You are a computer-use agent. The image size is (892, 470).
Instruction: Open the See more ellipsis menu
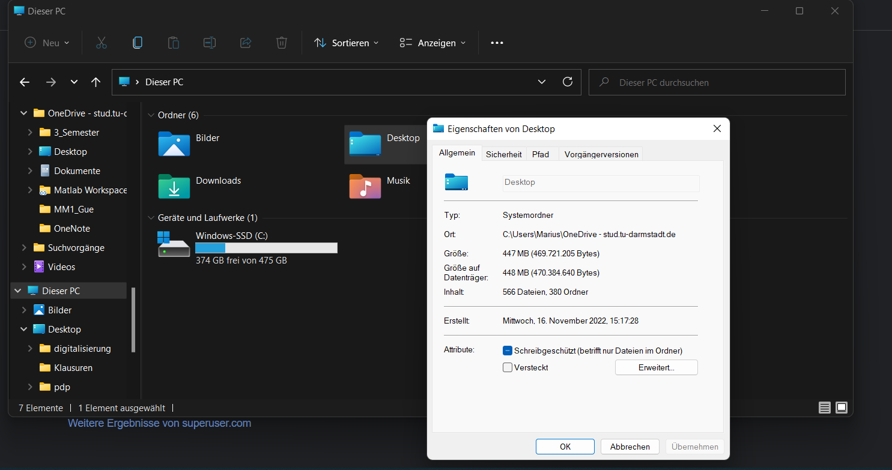click(497, 43)
